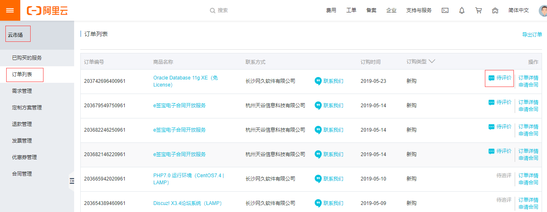The width and height of the screenshot is (547, 212).
Task: Click chat icon for order 203654389460961
Action: tap(318, 203)
